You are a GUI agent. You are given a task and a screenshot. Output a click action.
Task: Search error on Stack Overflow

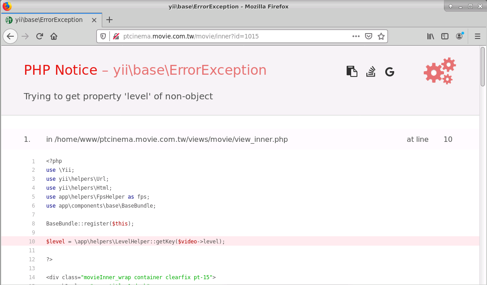tap(371, 71)
